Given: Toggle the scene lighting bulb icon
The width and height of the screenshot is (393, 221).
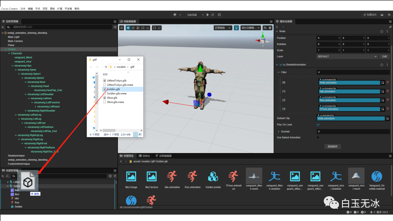Looking at the screenshot, I should (x=236, y=28).
